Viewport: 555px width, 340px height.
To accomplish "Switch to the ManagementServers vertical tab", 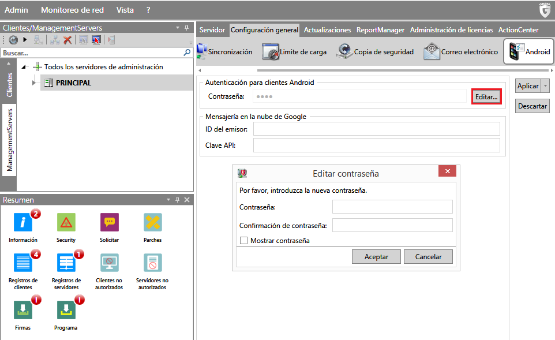I will [x=9, y=140].
